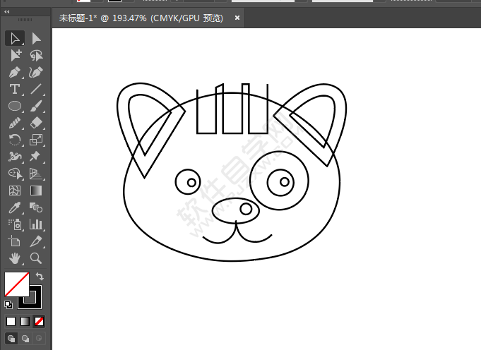This screenshot has height=350, width=481.
Task: Activate the Mesh tool
Action: click(x=15, y=191)
